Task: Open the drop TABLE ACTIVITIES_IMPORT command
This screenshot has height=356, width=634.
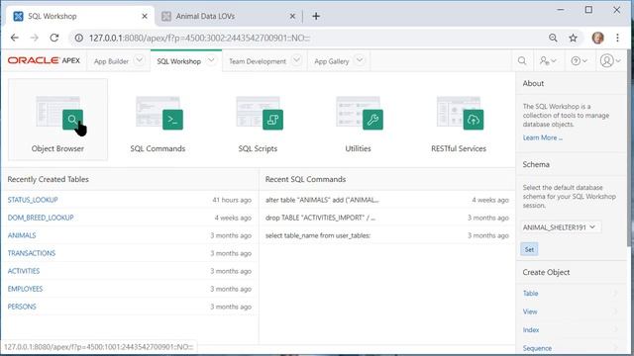Action: click(320, 218)
